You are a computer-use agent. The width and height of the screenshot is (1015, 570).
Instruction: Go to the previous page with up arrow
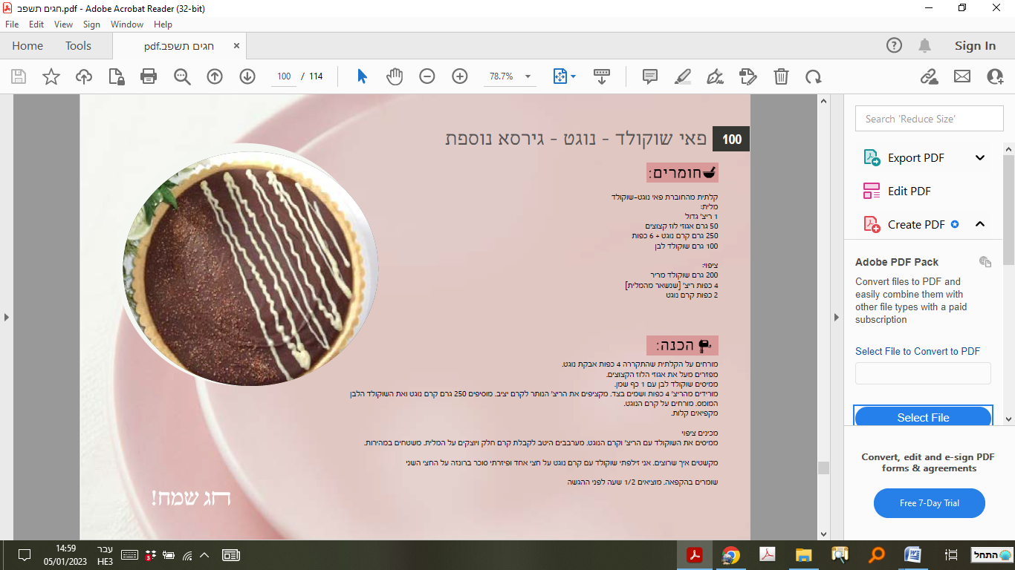[x=215, y=76]
